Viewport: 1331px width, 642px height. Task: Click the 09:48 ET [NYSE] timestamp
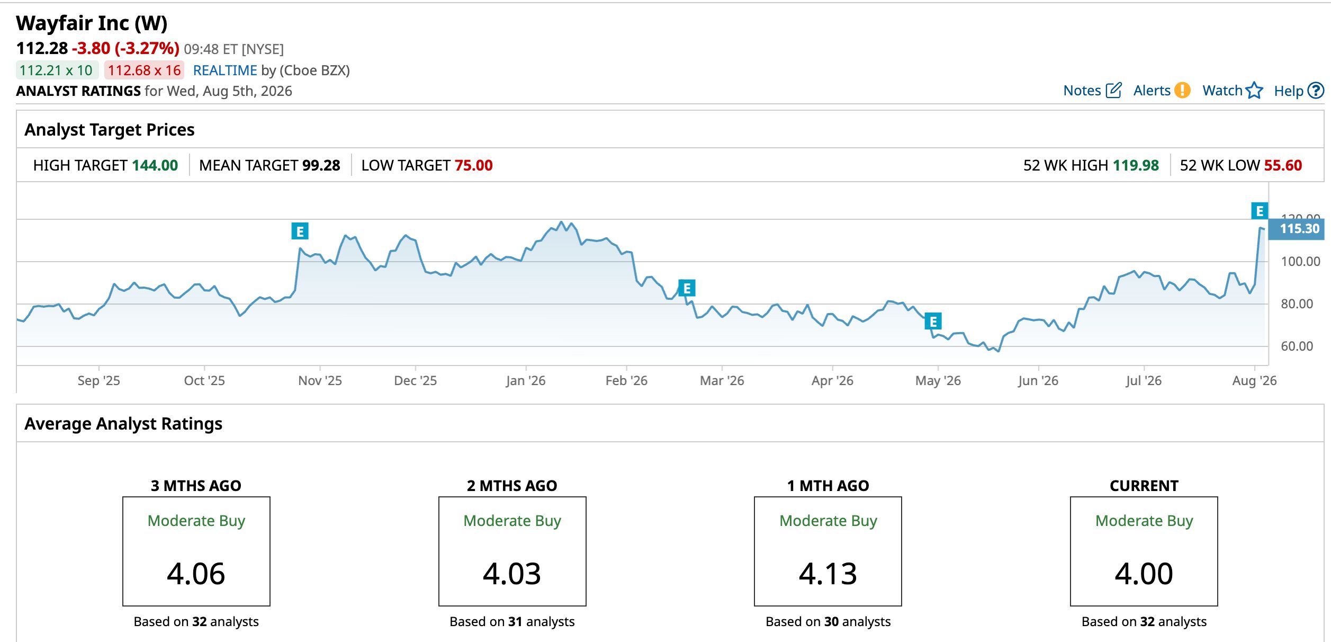[x=234, y=49]
